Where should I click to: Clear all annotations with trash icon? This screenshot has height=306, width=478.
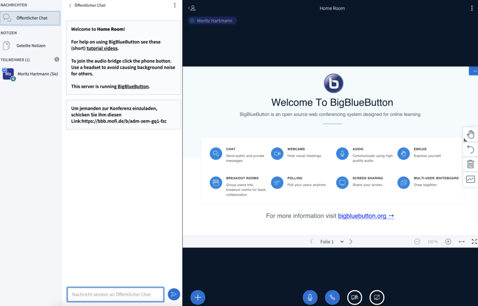(x=471, y=164)
